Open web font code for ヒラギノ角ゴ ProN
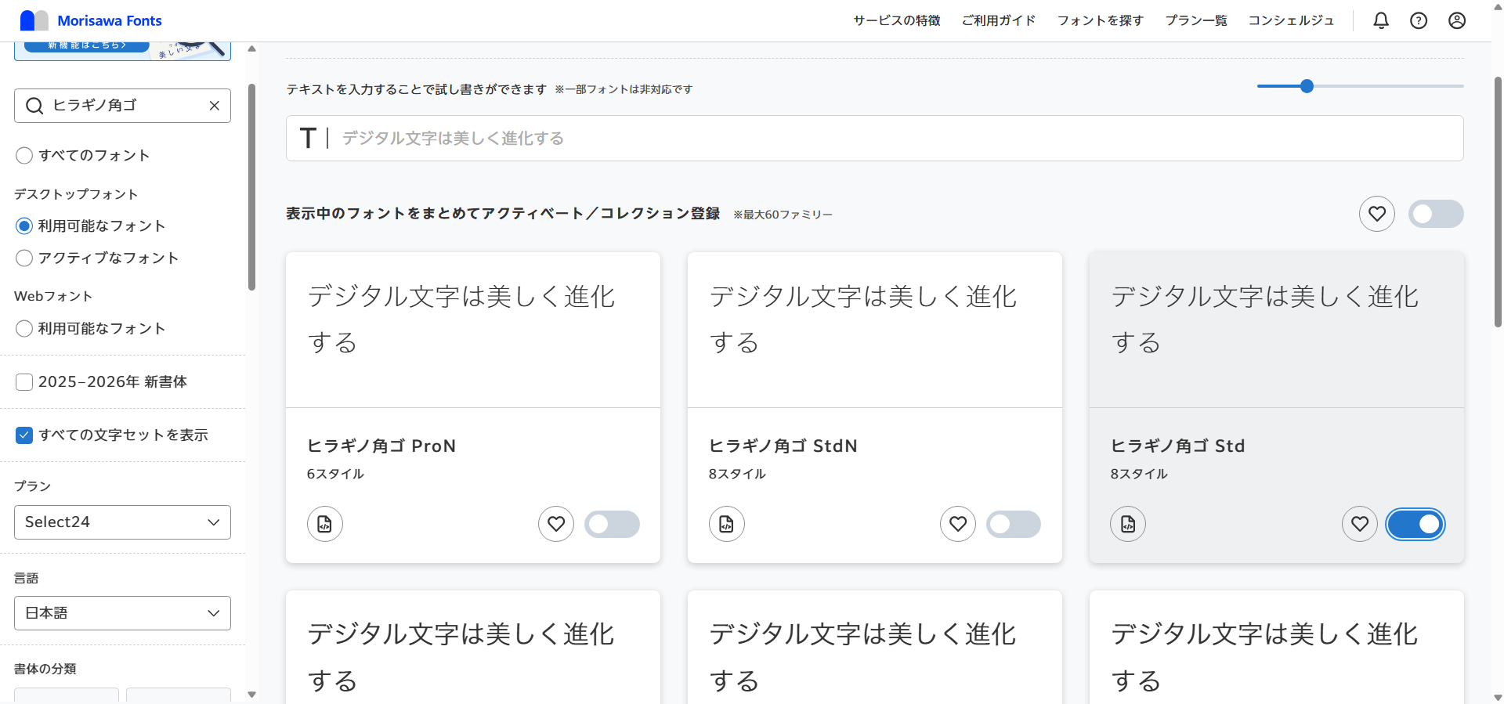 (x=325, y=524)
